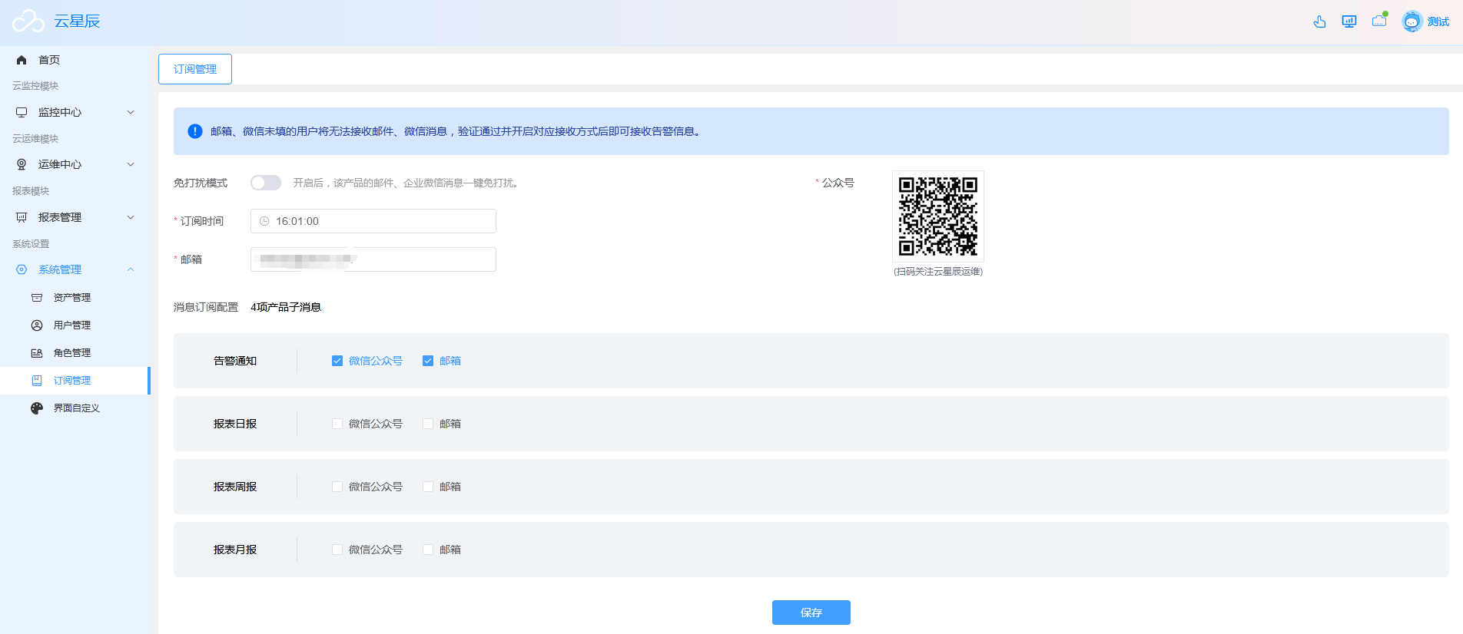
Task: Open 界面自定义 menu item
Action: tap(75, 408)
